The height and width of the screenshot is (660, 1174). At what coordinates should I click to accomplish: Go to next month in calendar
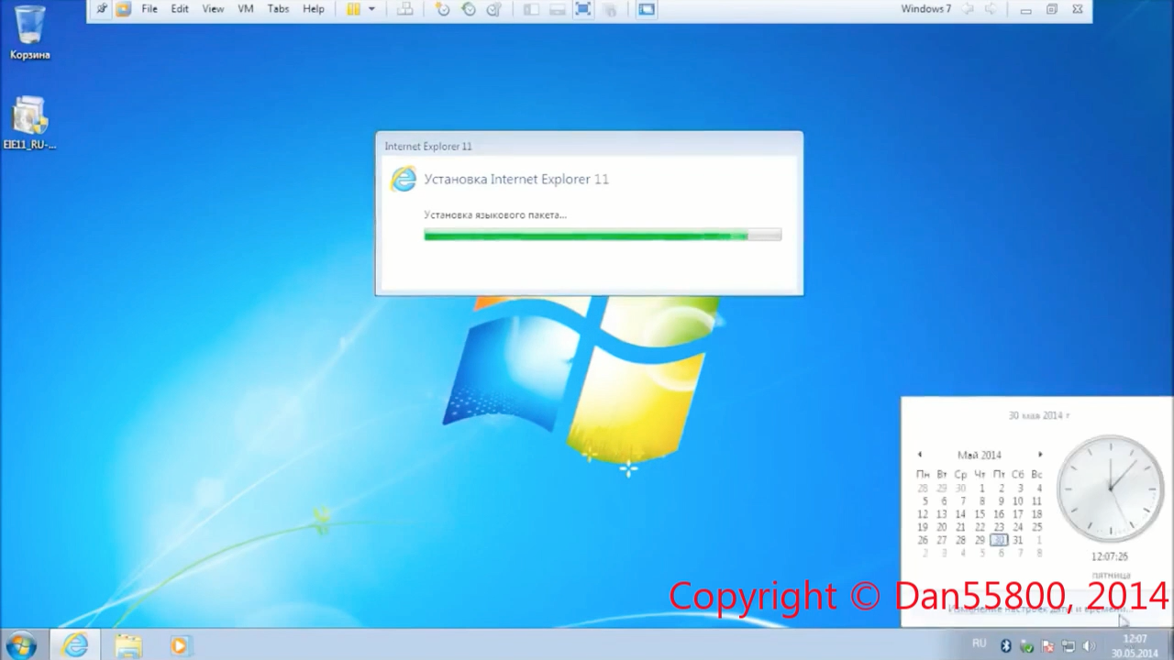(x=1040, y=455)
